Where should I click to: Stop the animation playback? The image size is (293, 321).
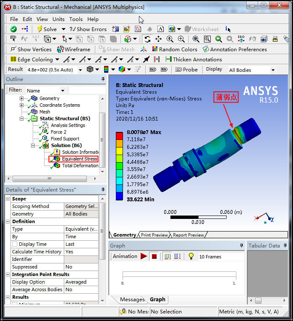tap(154, 256)
